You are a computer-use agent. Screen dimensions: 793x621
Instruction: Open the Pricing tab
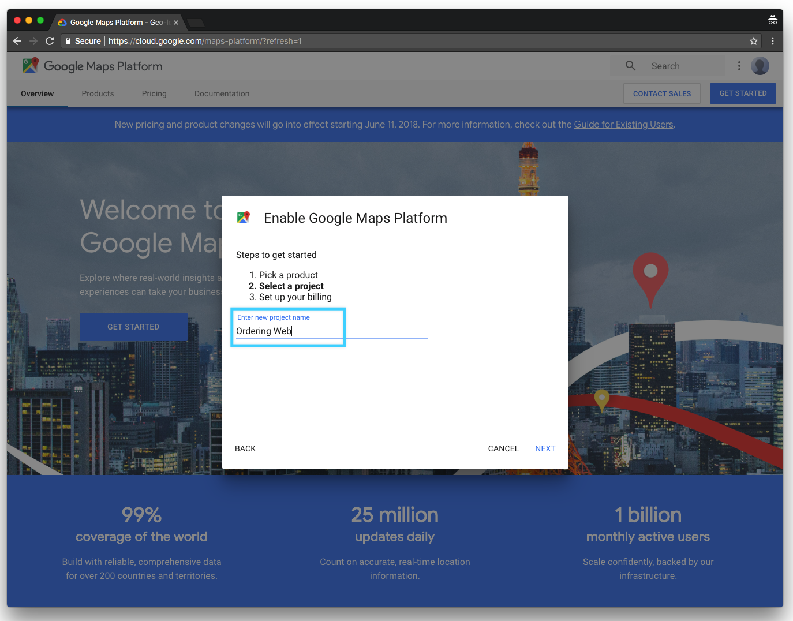(154, 93)
